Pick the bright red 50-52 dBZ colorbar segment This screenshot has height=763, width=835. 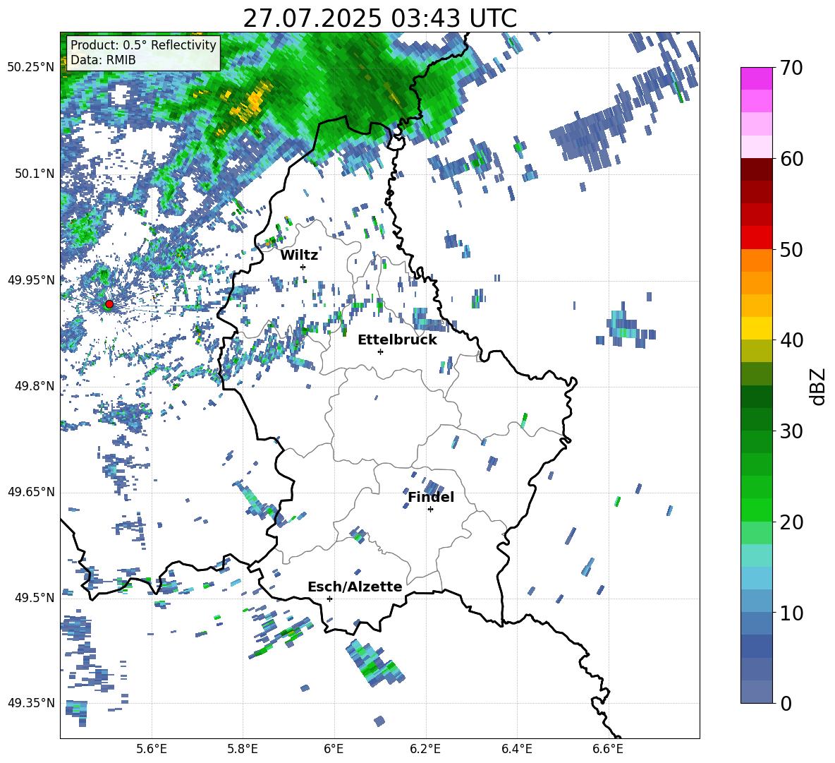coord(756,238)
